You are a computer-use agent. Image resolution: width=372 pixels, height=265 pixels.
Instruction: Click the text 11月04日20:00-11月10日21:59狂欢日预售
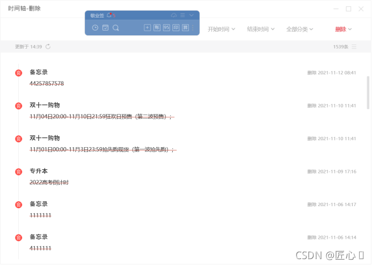[x=81, y=116]
